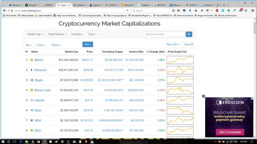Open File Explorer from the taskbar
This screenshot has width=257, height=144.
(x=27, y=142)
